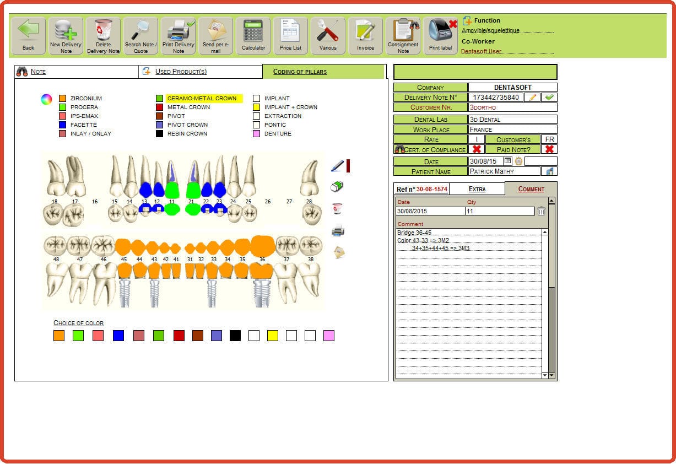Viewport: 676px width, 464px height.
Task: Open the calendar picker next to the Date field
Action: coord(507,161)
